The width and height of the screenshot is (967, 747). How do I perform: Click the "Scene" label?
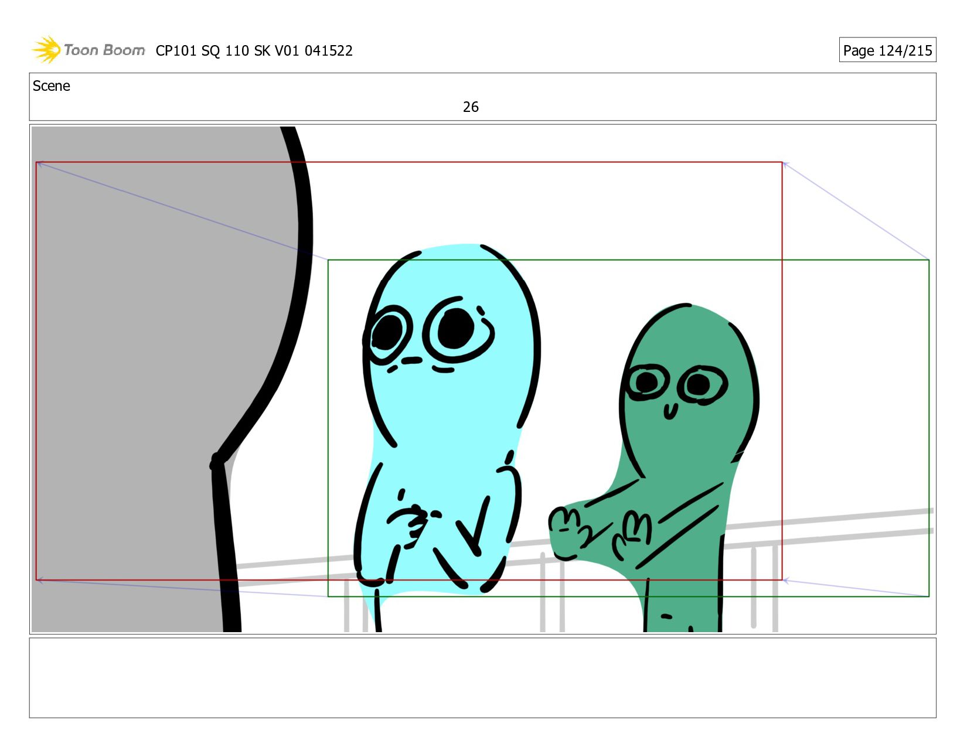coord(52,86)
